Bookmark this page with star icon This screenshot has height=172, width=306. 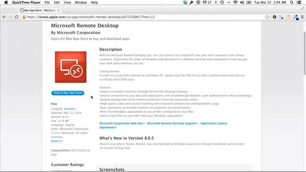pyautogui.click(x=267, y=17)
